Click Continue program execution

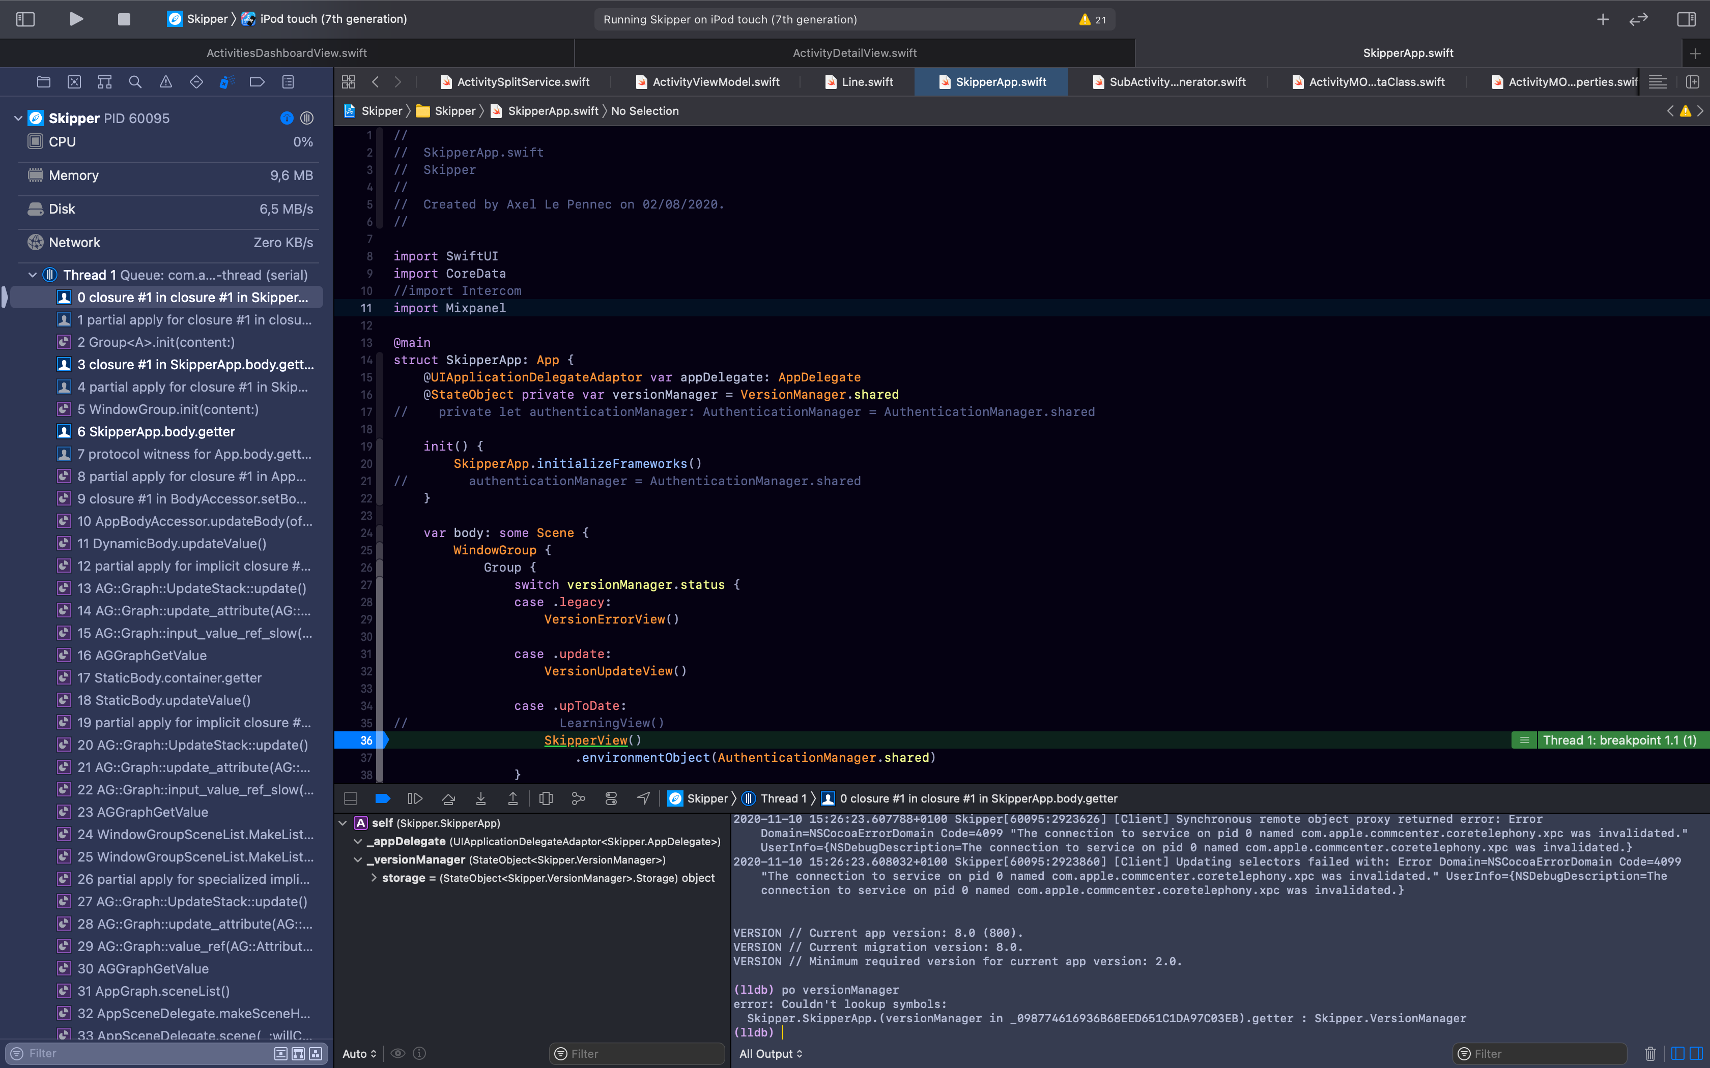click(415, 798)
